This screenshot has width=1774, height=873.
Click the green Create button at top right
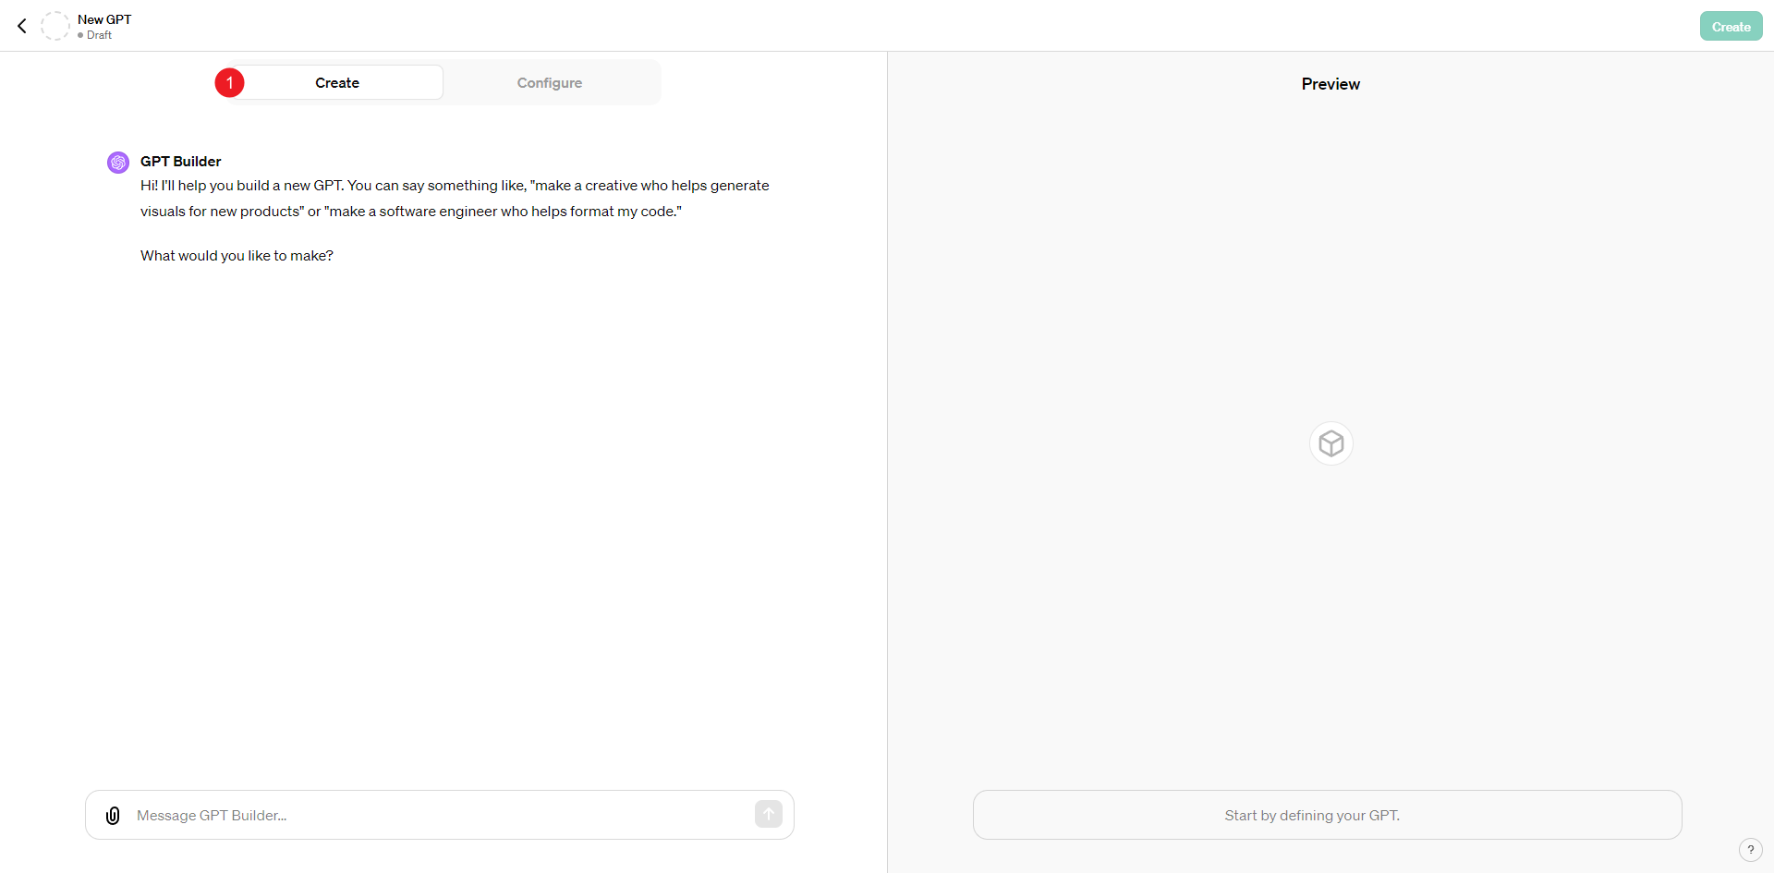pos(1731,26)
